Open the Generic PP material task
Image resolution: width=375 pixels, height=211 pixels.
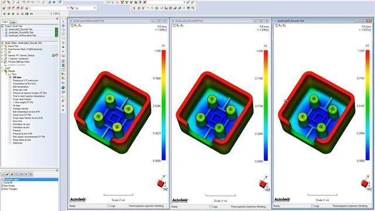tap(21, 55)
